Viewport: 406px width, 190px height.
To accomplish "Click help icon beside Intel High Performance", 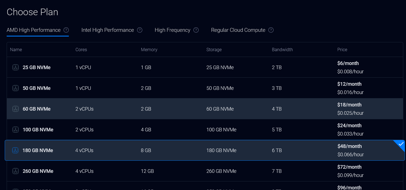I will (140, 30).
